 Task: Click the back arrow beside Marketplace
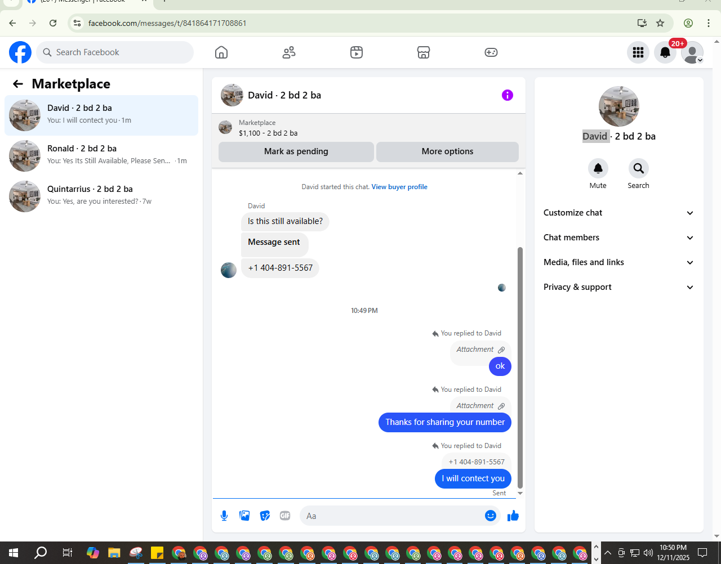point(18,84)
